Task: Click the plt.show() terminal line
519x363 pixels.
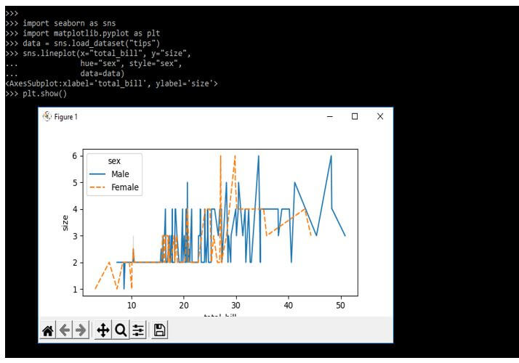Action: click(36, 94)
